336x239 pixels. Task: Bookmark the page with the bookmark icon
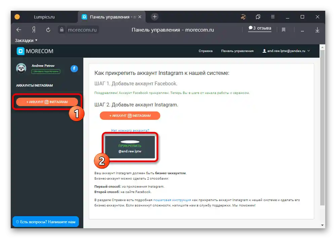click(284, 30)
